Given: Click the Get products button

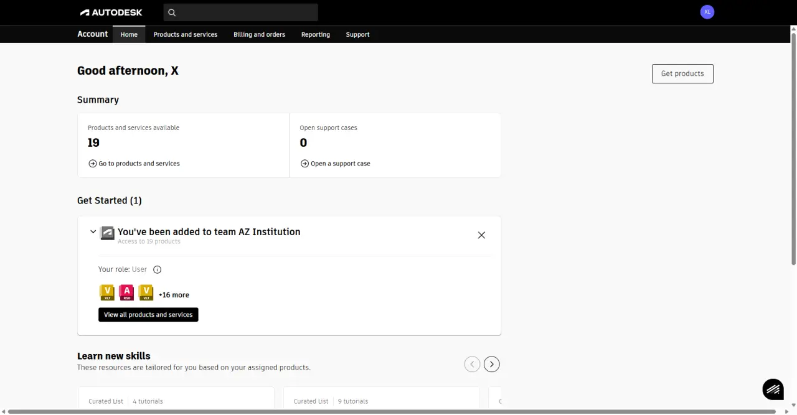Looking at the screenshot, I should 682,73.
